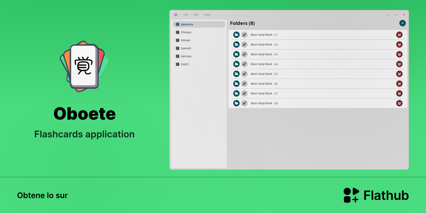Delete Basic Kanji Book - L6 folder
The width and height of the screenshot is (426, 213).
pyautogui.click(x=399, y=83)
